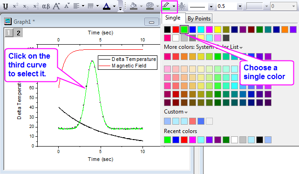Expand the Custom colors dropdown
This screenshot has width=299, height=174.
click(x=186, y=112)
